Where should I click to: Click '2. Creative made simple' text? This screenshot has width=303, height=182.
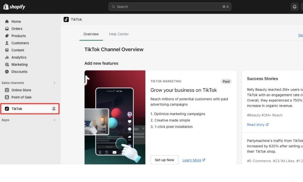click(x=170, y=120)
